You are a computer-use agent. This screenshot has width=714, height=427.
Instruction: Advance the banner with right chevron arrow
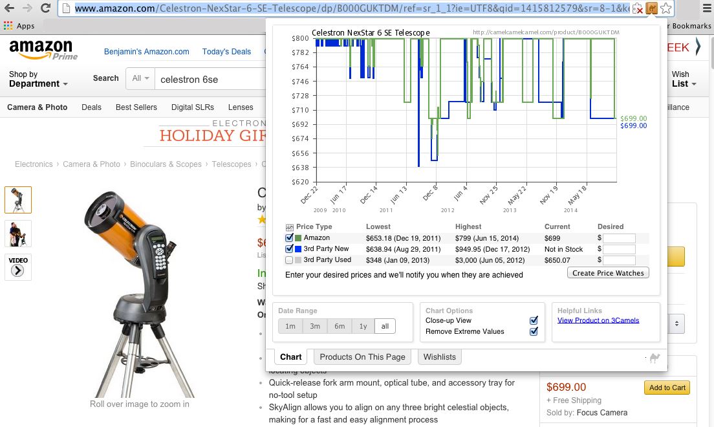698,47
